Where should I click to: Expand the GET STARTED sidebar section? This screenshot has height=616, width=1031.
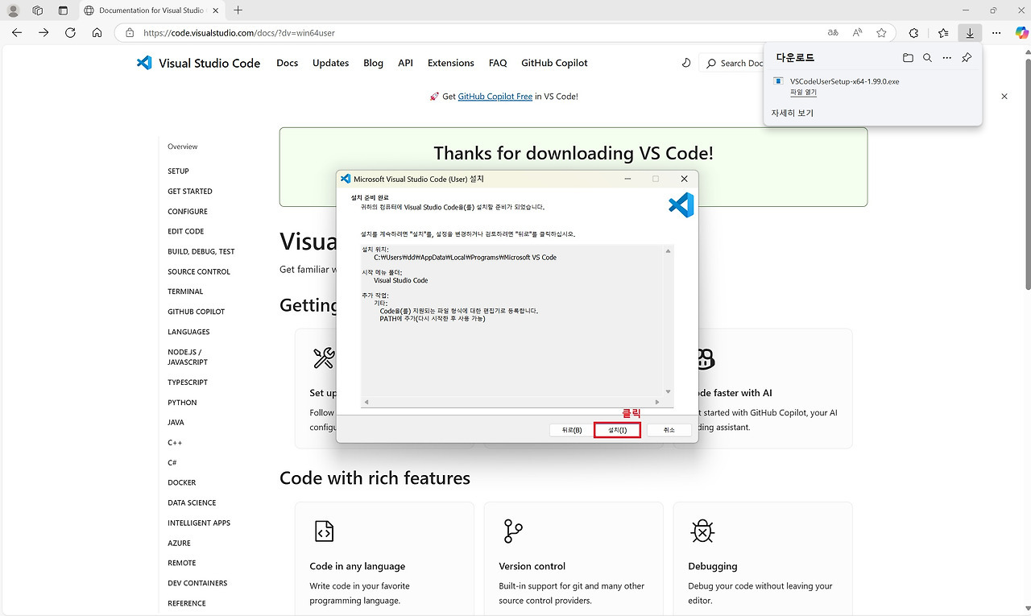pyautogui.click(x=190, y=192)
